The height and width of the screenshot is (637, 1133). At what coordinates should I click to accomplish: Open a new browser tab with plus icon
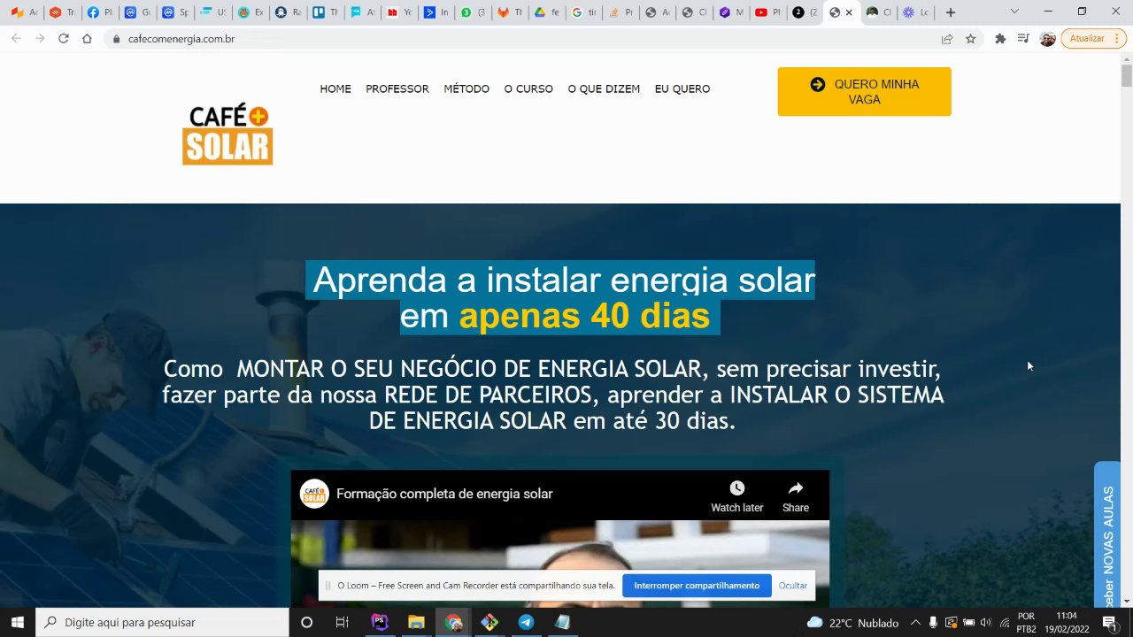(951, 12)
